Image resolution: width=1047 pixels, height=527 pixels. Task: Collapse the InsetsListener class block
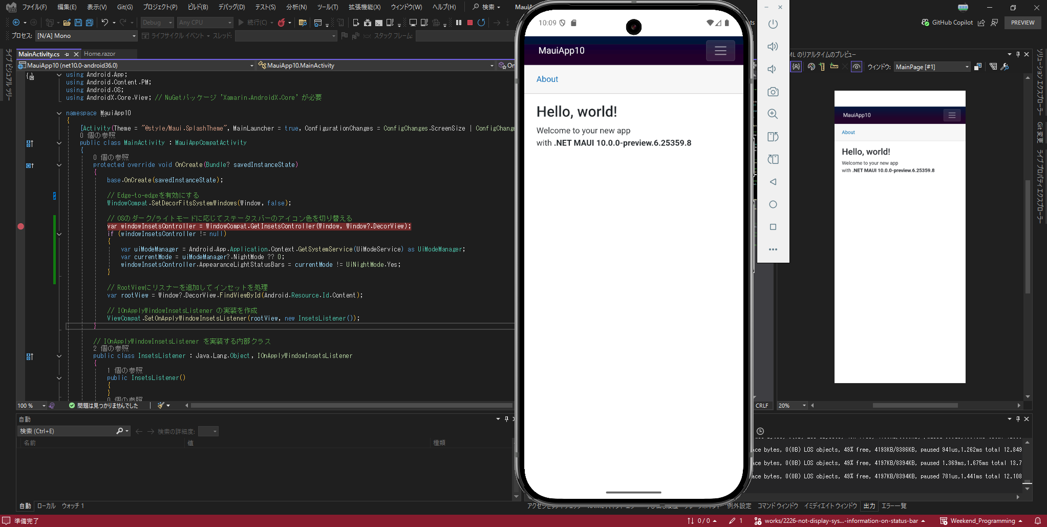[59, 356]
